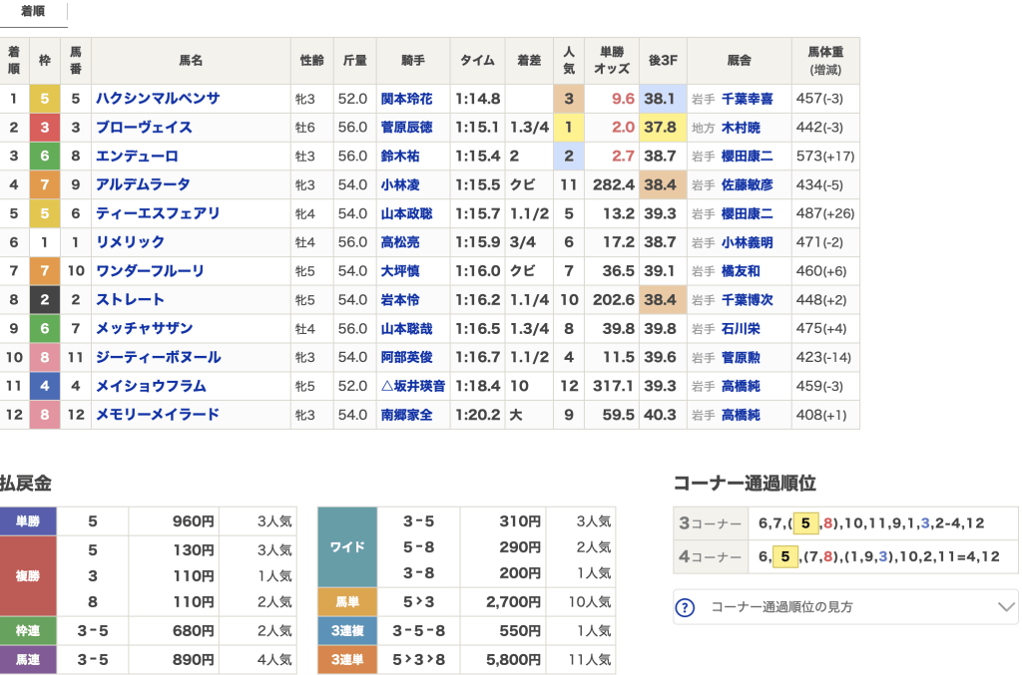Click winning time 1:14.8
1022x675 pixels.
click(x=478, y=99)
